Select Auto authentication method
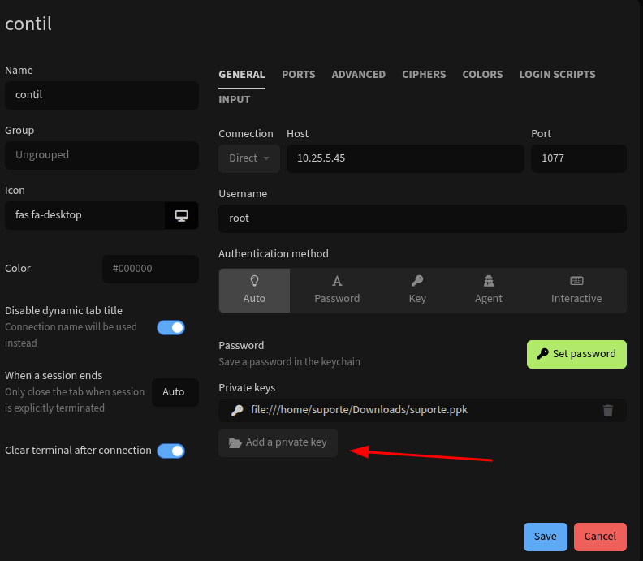This screenshot has width=643, height=561. [x=254, y=290]
